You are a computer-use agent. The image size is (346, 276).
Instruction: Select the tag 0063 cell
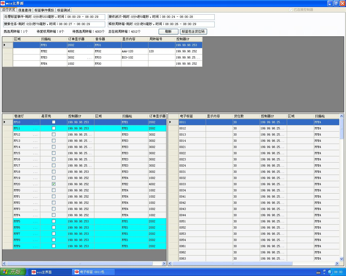coord(192,258)
